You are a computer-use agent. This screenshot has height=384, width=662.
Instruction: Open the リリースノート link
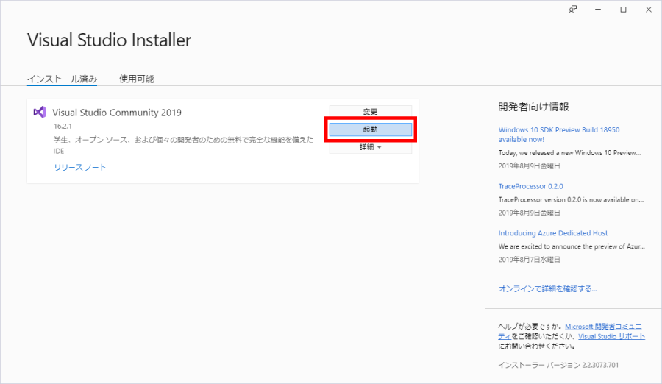(x=80, y=168)
